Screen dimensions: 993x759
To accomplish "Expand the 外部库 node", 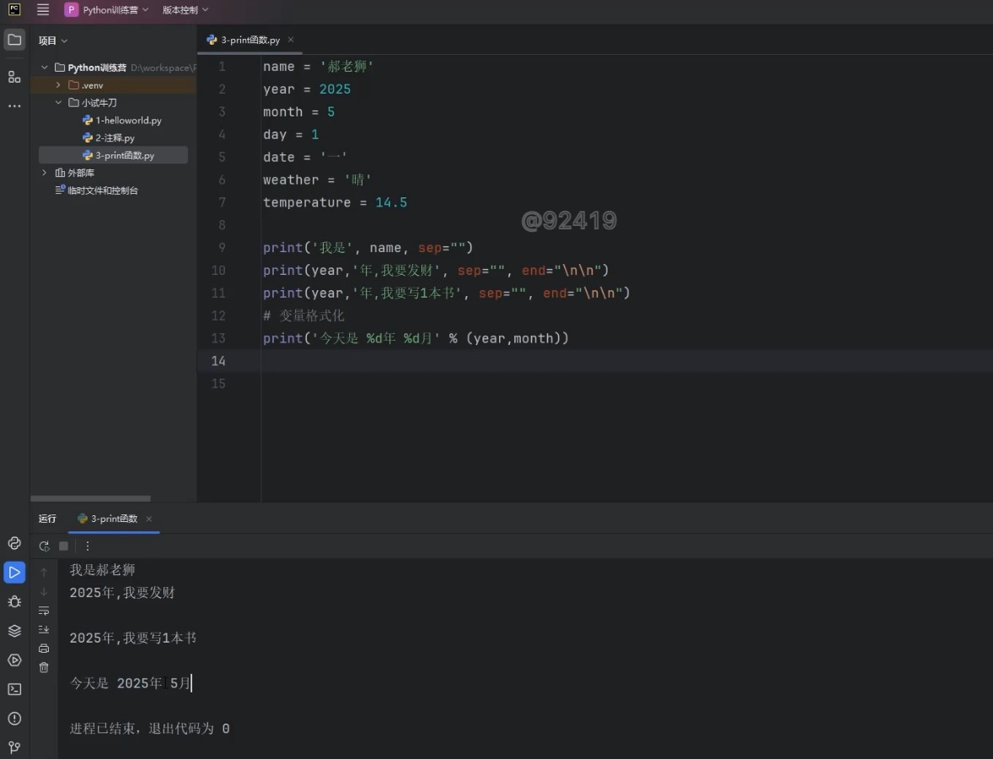I will 45,173.
